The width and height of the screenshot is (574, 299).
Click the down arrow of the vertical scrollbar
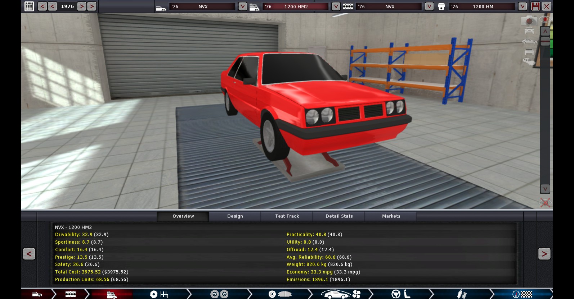(x=545, y=189)
